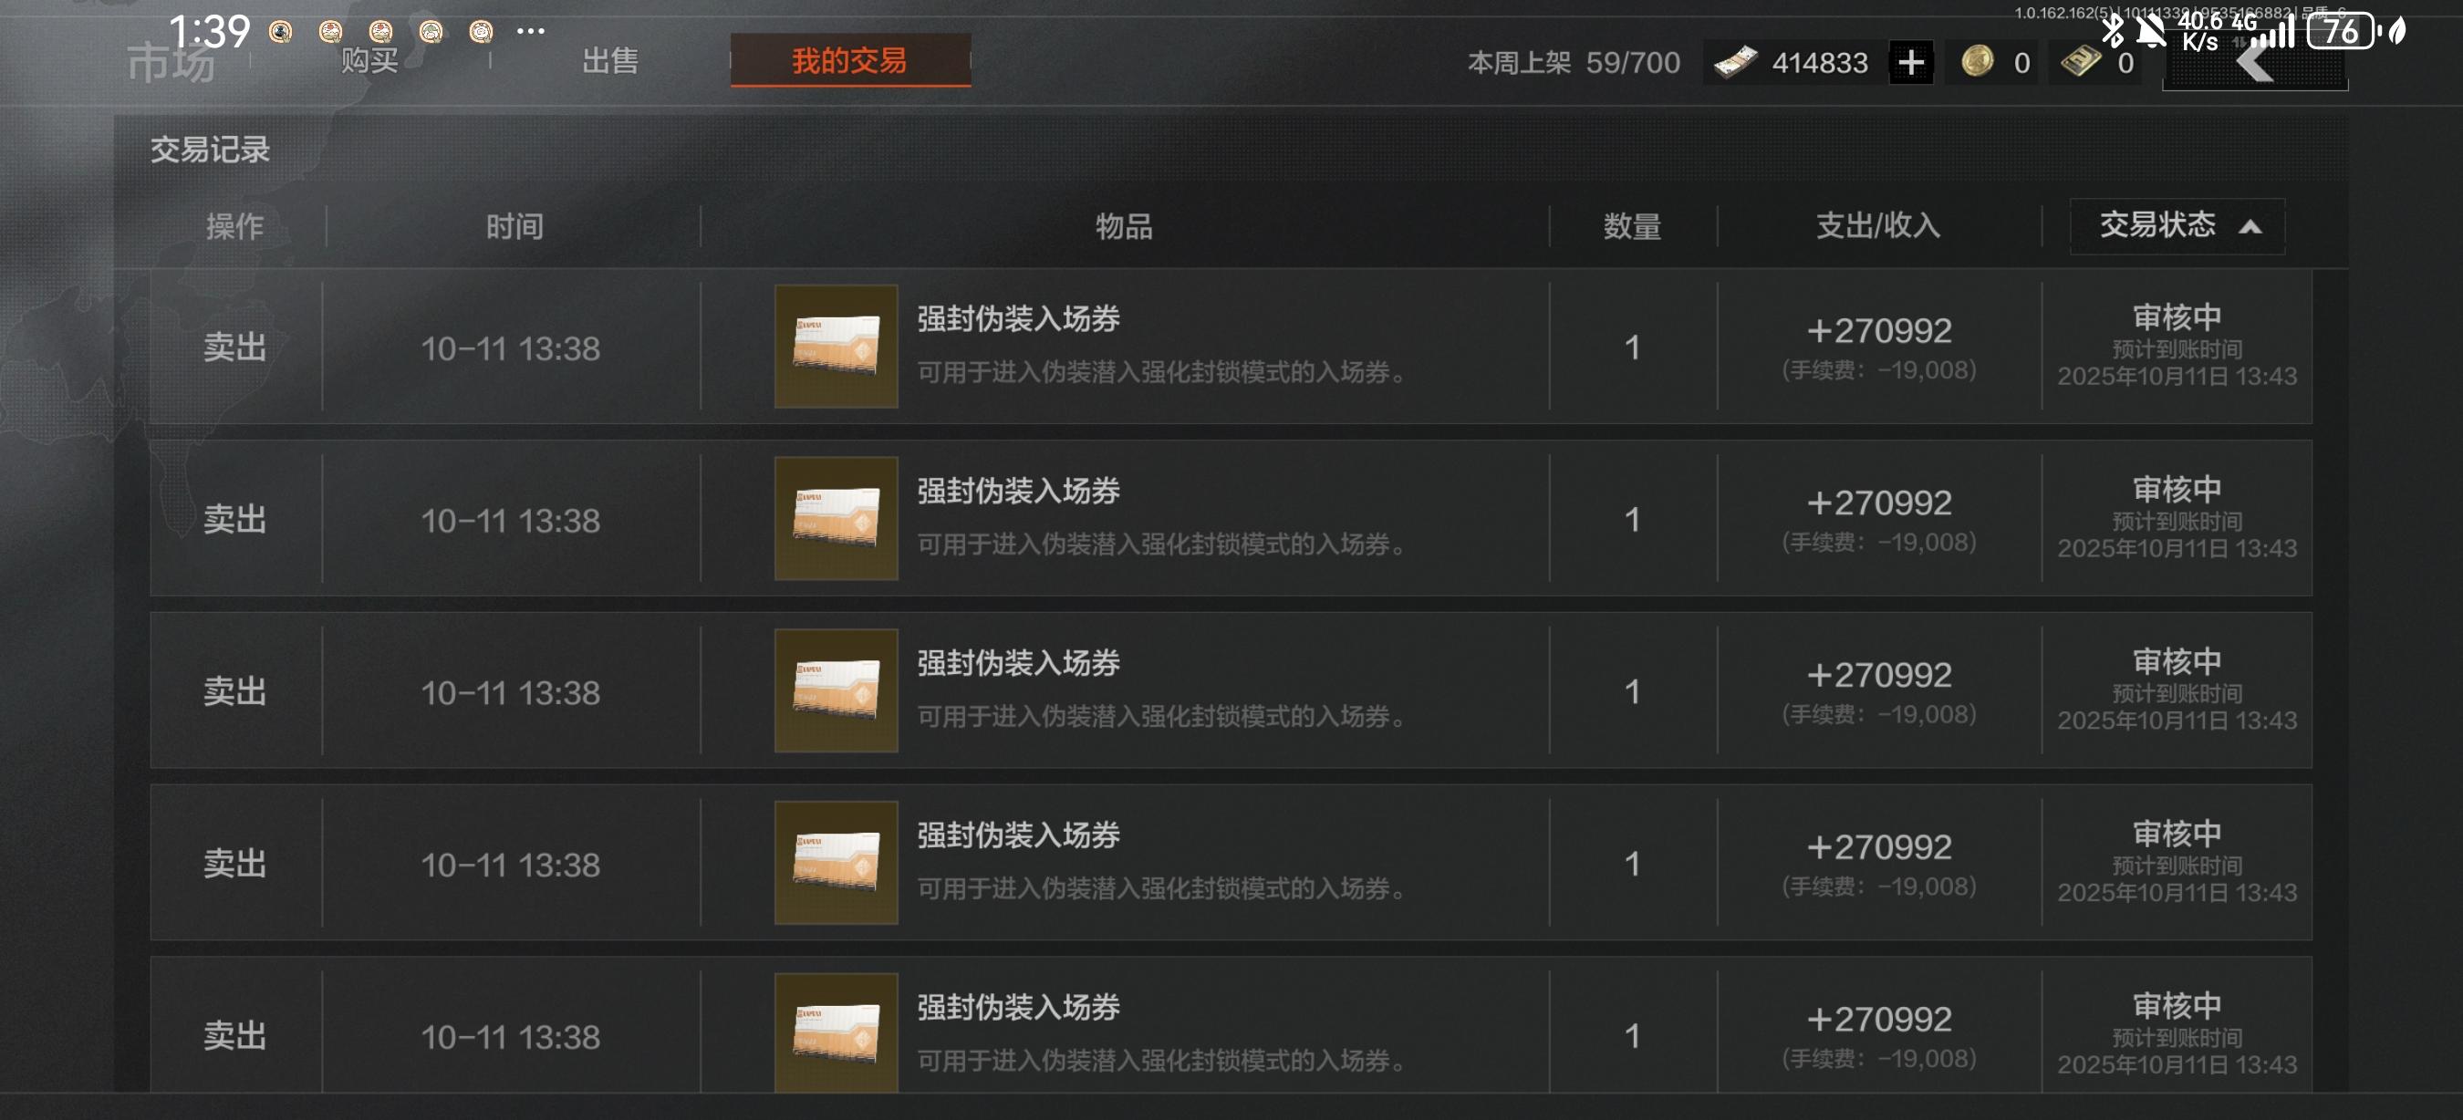The image size is (2463, 1120).
Task: Switch to the 购买 tab
Action: click(370, 61)
